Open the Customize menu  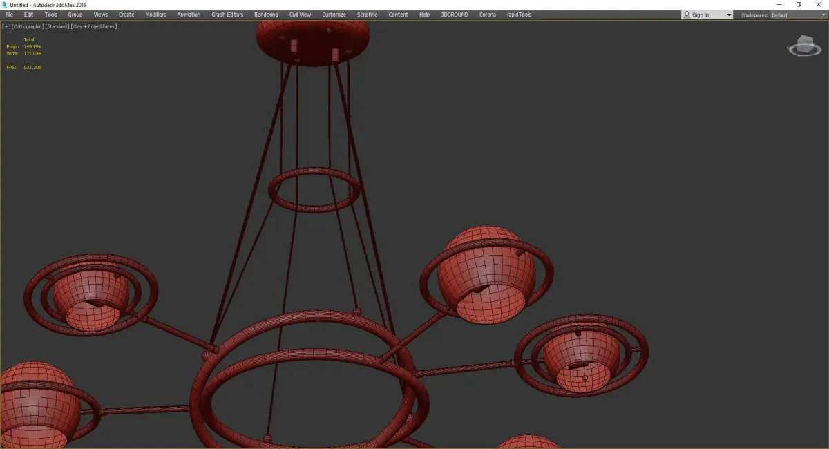tap(334, 15)
